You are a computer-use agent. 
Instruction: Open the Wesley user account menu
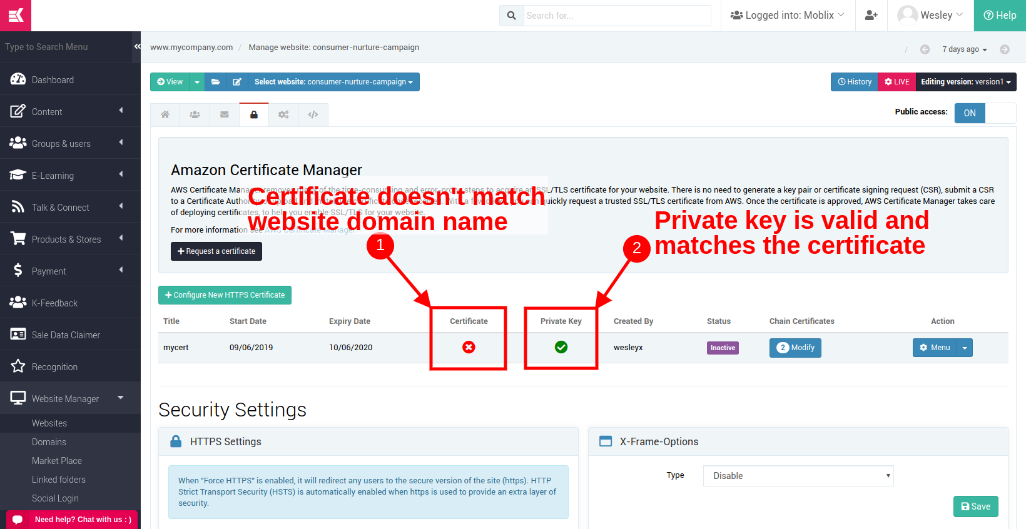tap(930, 16)
